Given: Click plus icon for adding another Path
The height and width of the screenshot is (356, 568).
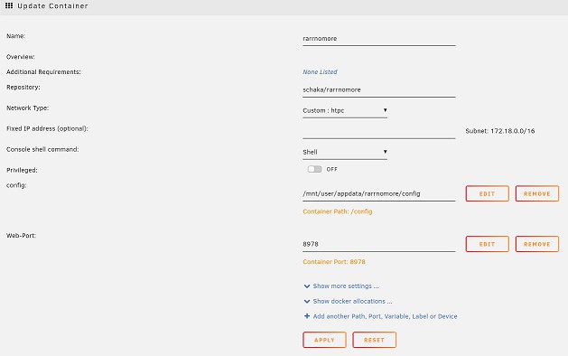Looking at the screenshot, I should click(x=307, y=316).
